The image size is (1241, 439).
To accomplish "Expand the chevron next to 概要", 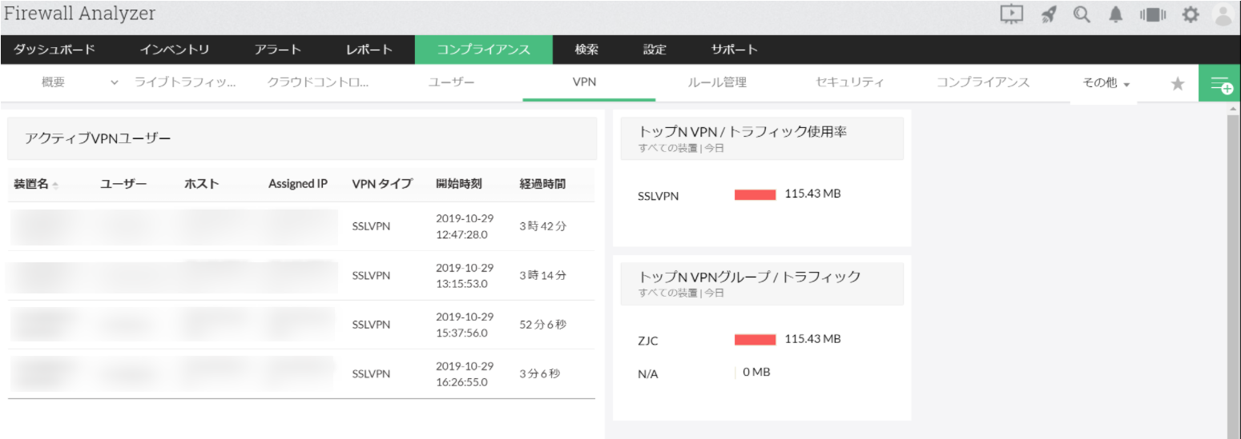I will [114, 82].
